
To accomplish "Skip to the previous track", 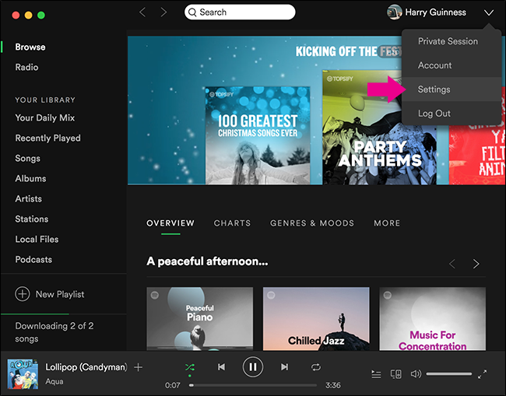I will pos(221,367).
